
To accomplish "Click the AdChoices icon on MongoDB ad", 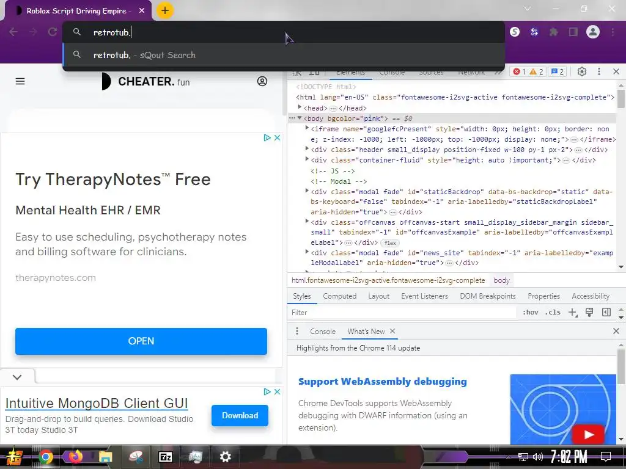I will tap(267, 391).
